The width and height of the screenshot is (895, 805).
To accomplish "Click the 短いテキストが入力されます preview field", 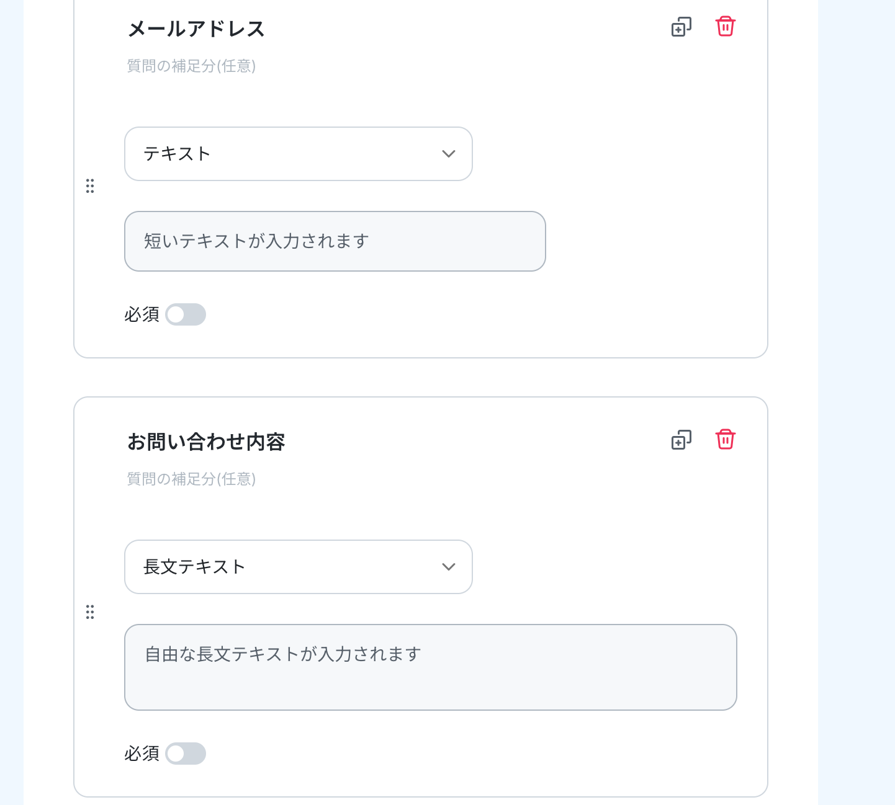I will click(x=335, y=241).
